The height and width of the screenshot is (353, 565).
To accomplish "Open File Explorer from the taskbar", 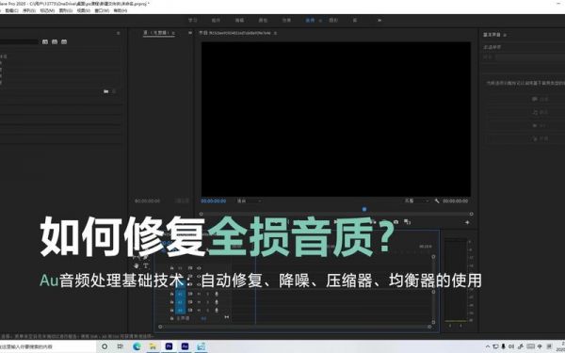I will click(x=153, y=346).
